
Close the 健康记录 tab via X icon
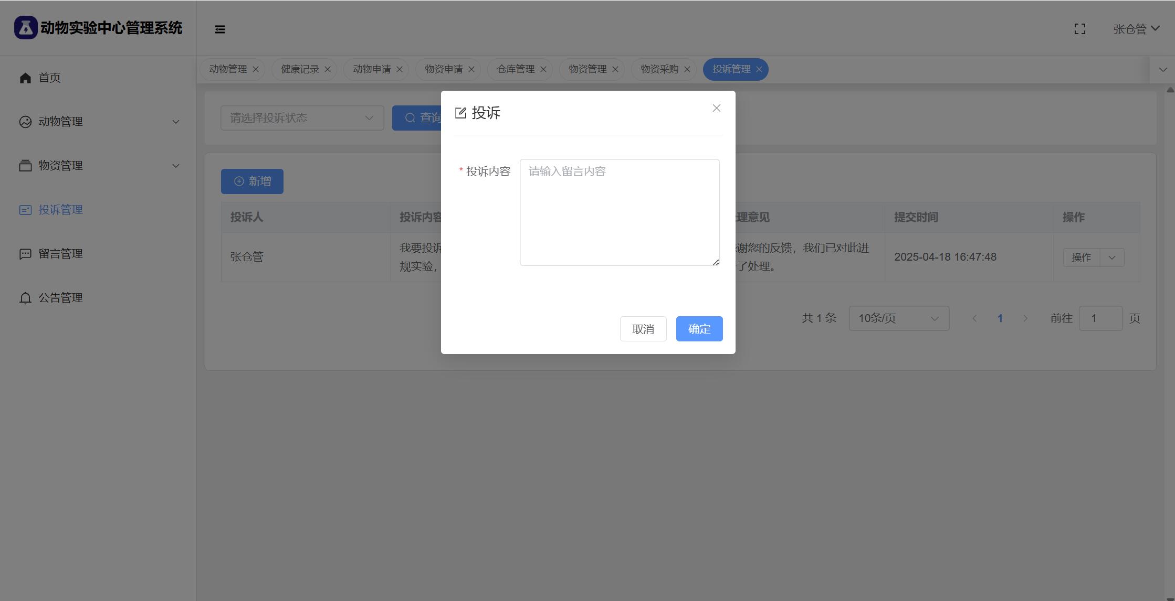point(328,70)
